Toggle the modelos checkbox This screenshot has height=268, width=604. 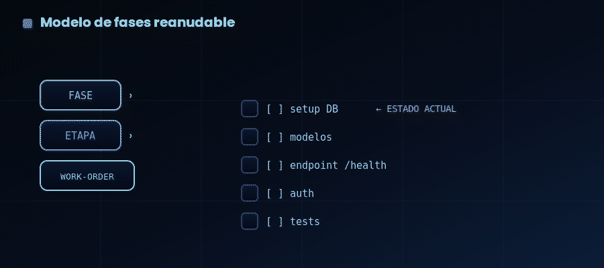(250, 137)
